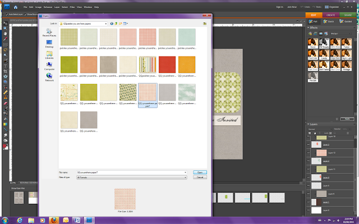
Task: Choose the Lasso tool
Action: (x=5, y=50)
